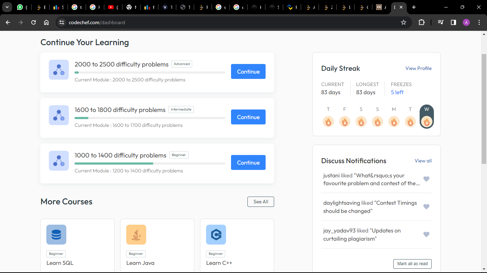
Task: Click the Intermediate difficulty tag
Action: click(181, 109)
